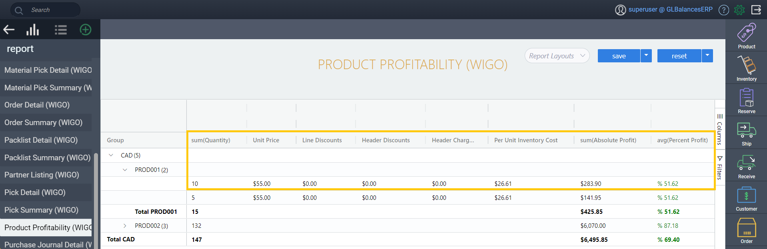Viewport: 767px width, 249px height.
Task: Collapse the PROD001 (2) group
Action: pos(125,169)
